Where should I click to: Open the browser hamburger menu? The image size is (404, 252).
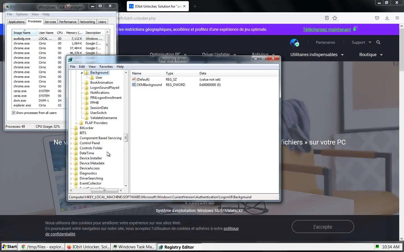click(397, 18)
